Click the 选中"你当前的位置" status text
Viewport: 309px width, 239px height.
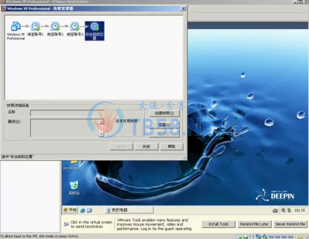click(17, 157)
